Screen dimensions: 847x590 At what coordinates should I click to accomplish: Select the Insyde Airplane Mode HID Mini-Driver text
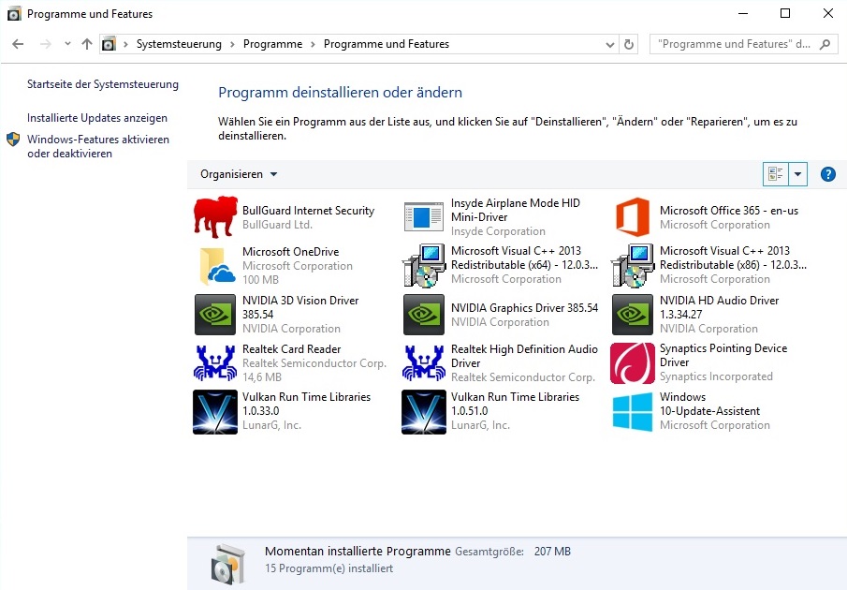(x=516, y=210)
